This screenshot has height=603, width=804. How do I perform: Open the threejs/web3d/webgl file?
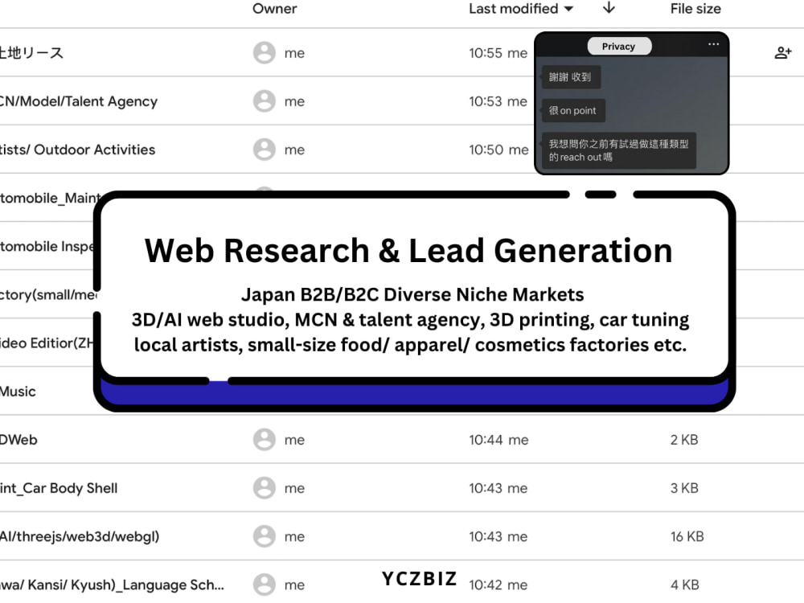pyautogui.click(x=80, y=536)
